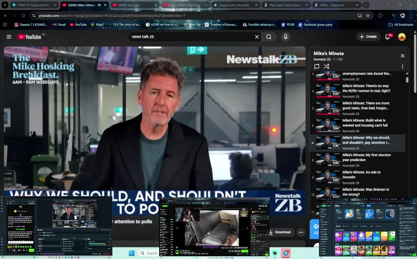Play 'There's no way the NZRU rumour' video

(x=358, y=91)
